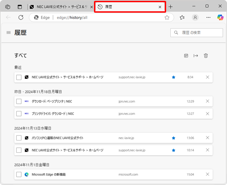Open the tab actions menu icon
Viewport: 227px width, 185px height.
point(20,7)
